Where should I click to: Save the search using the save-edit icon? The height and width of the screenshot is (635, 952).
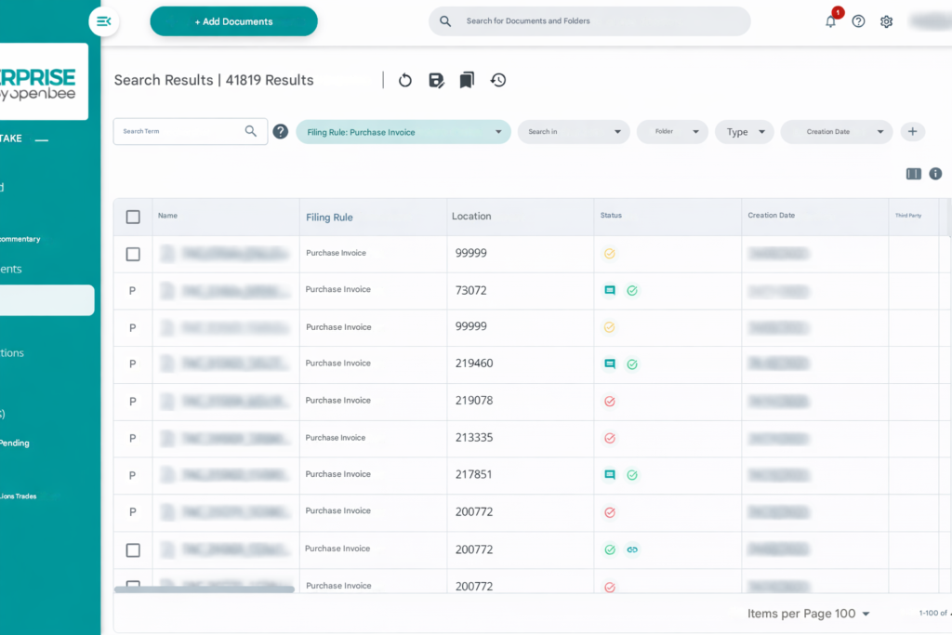(x=436, y=80)
